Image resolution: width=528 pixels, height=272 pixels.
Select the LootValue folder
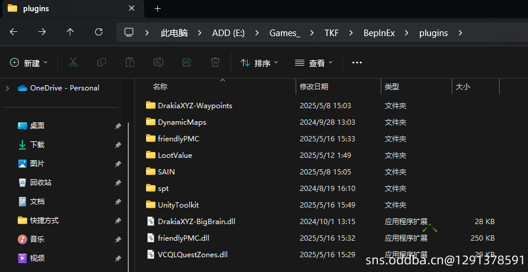click(169, 155)
